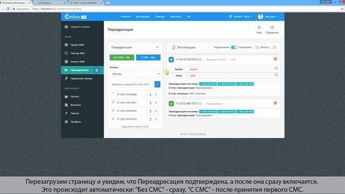
Task: Remove +7 (981) 999-9888 with its X button
Action: tap(156, 94)
